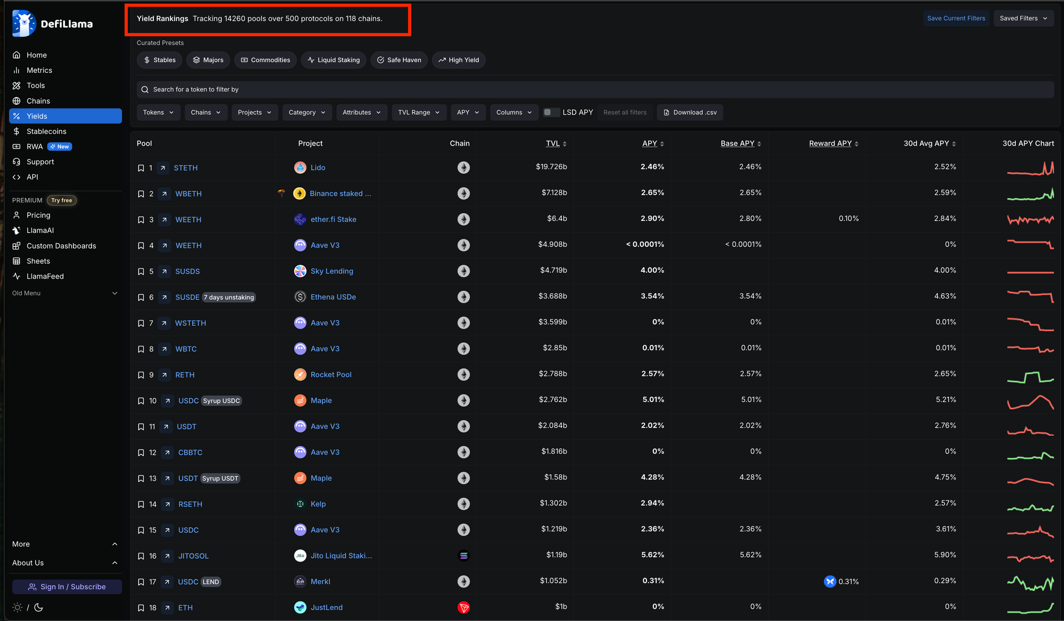Expand the Old Menu section

(65, 293)
